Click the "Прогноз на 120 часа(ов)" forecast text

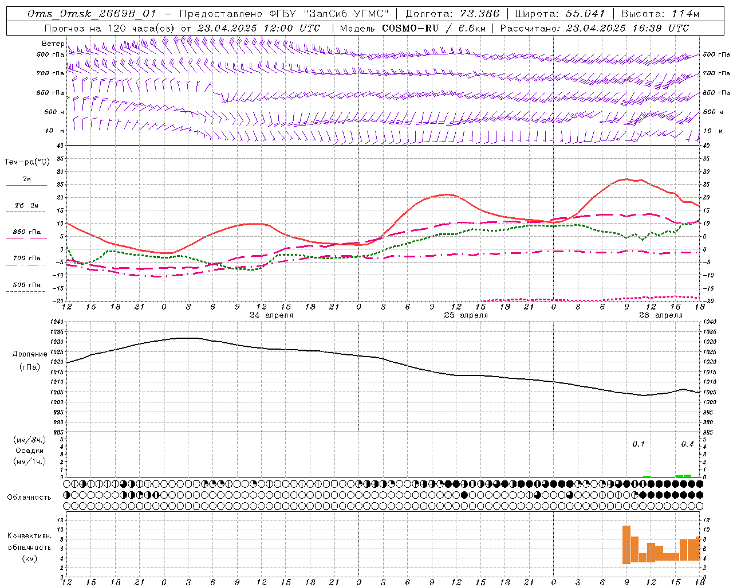coord(110,28)
